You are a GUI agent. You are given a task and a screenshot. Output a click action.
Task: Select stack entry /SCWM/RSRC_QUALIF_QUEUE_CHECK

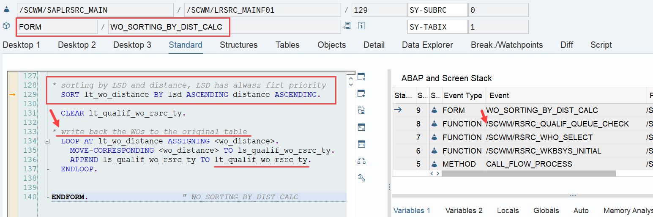pos(557,124)
